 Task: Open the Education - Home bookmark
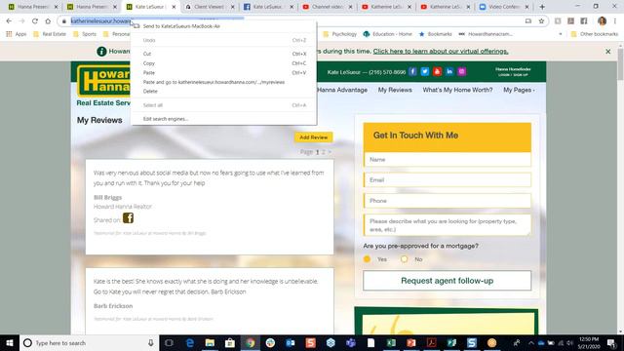point(387,34)
